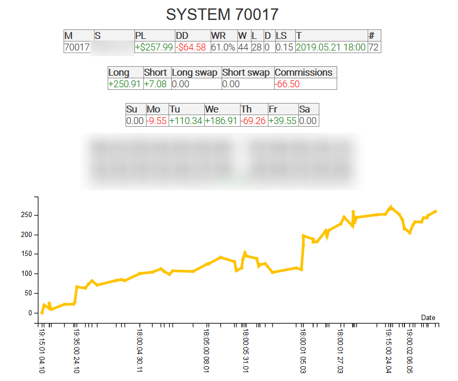458x381 pixels.
Task: Click the +110.34 Tuesday result
Action: pos(186,121)
